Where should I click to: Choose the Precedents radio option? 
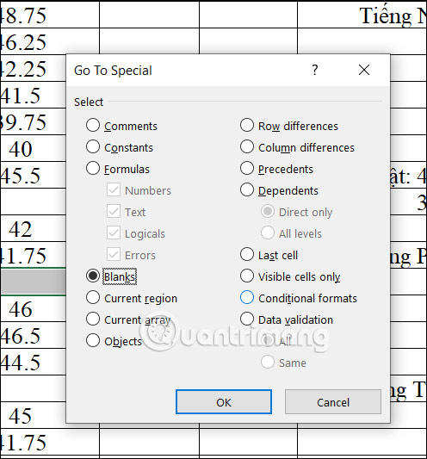coord(247,169)
